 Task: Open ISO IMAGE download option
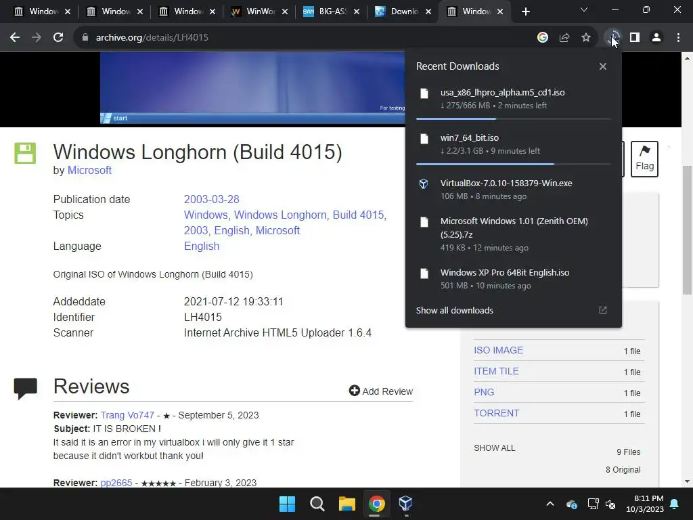[499, 350]
